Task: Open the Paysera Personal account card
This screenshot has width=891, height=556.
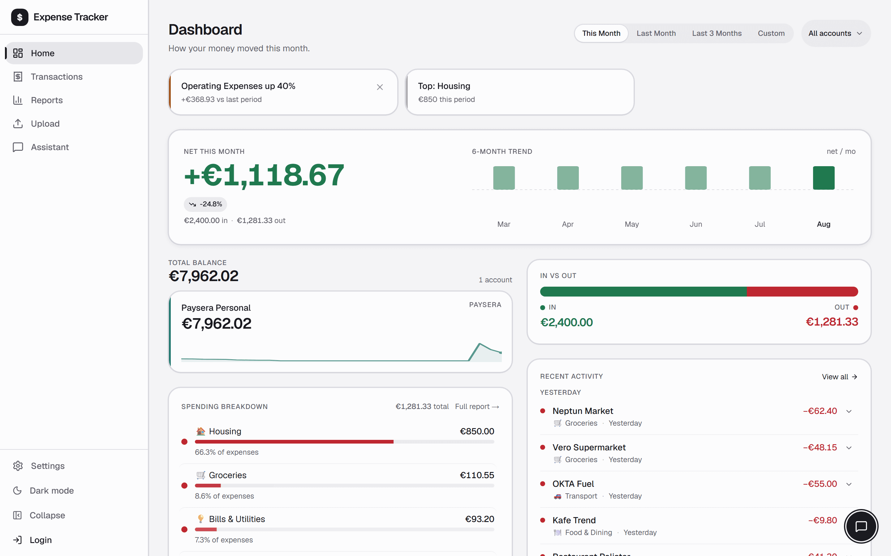Action: [340, 332]
